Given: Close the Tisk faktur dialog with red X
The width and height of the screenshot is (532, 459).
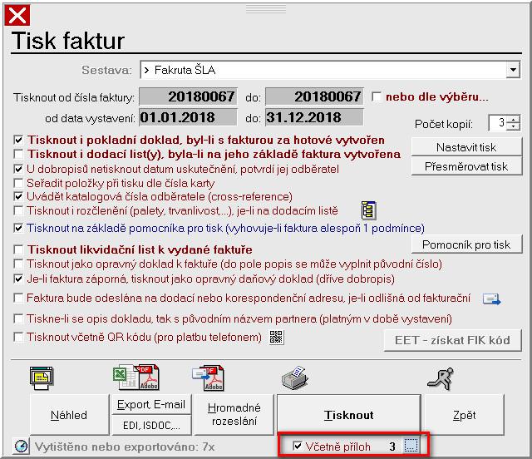Looking at the screenshot, I should point(17,15).
